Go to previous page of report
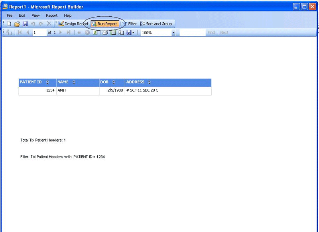Image resolution: width=319 pixels, height=232 pixels. 28,33
